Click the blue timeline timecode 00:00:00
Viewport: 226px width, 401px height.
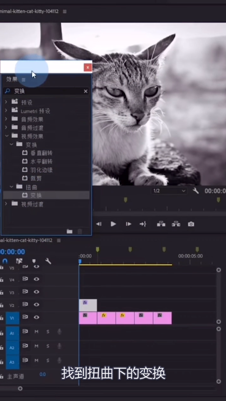click(12, 252)
